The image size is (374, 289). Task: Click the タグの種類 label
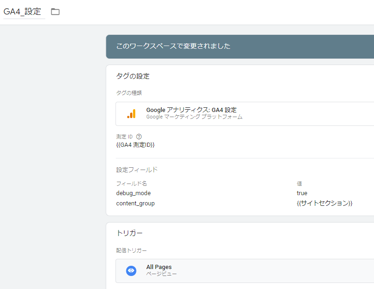click(x=129, y=93)
